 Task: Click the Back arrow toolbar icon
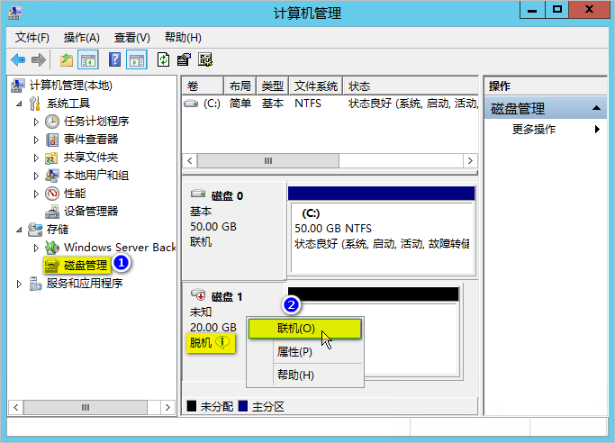tap(18, 60)
